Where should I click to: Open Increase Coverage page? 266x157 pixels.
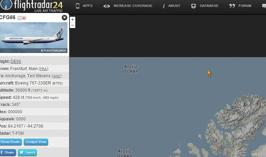(x=133, y=6)
